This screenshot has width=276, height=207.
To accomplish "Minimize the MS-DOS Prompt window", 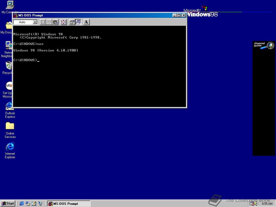I will (174, 15).
